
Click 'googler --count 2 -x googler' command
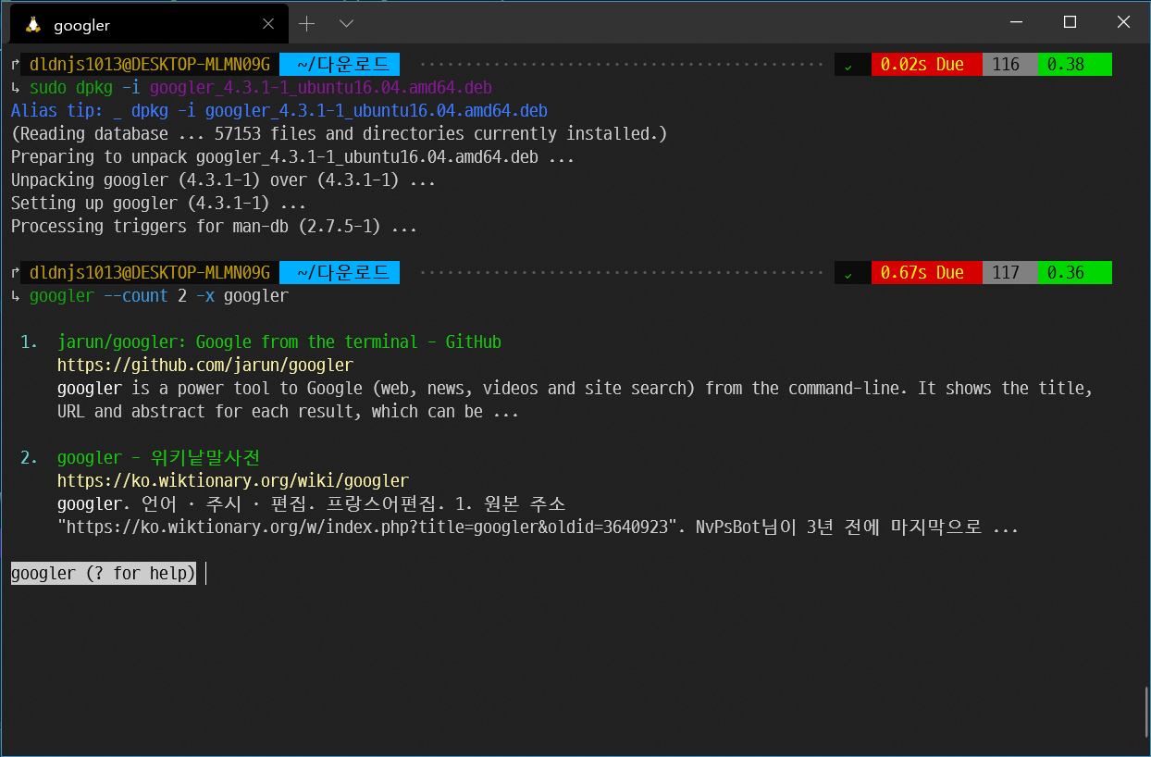pos(159,296)
